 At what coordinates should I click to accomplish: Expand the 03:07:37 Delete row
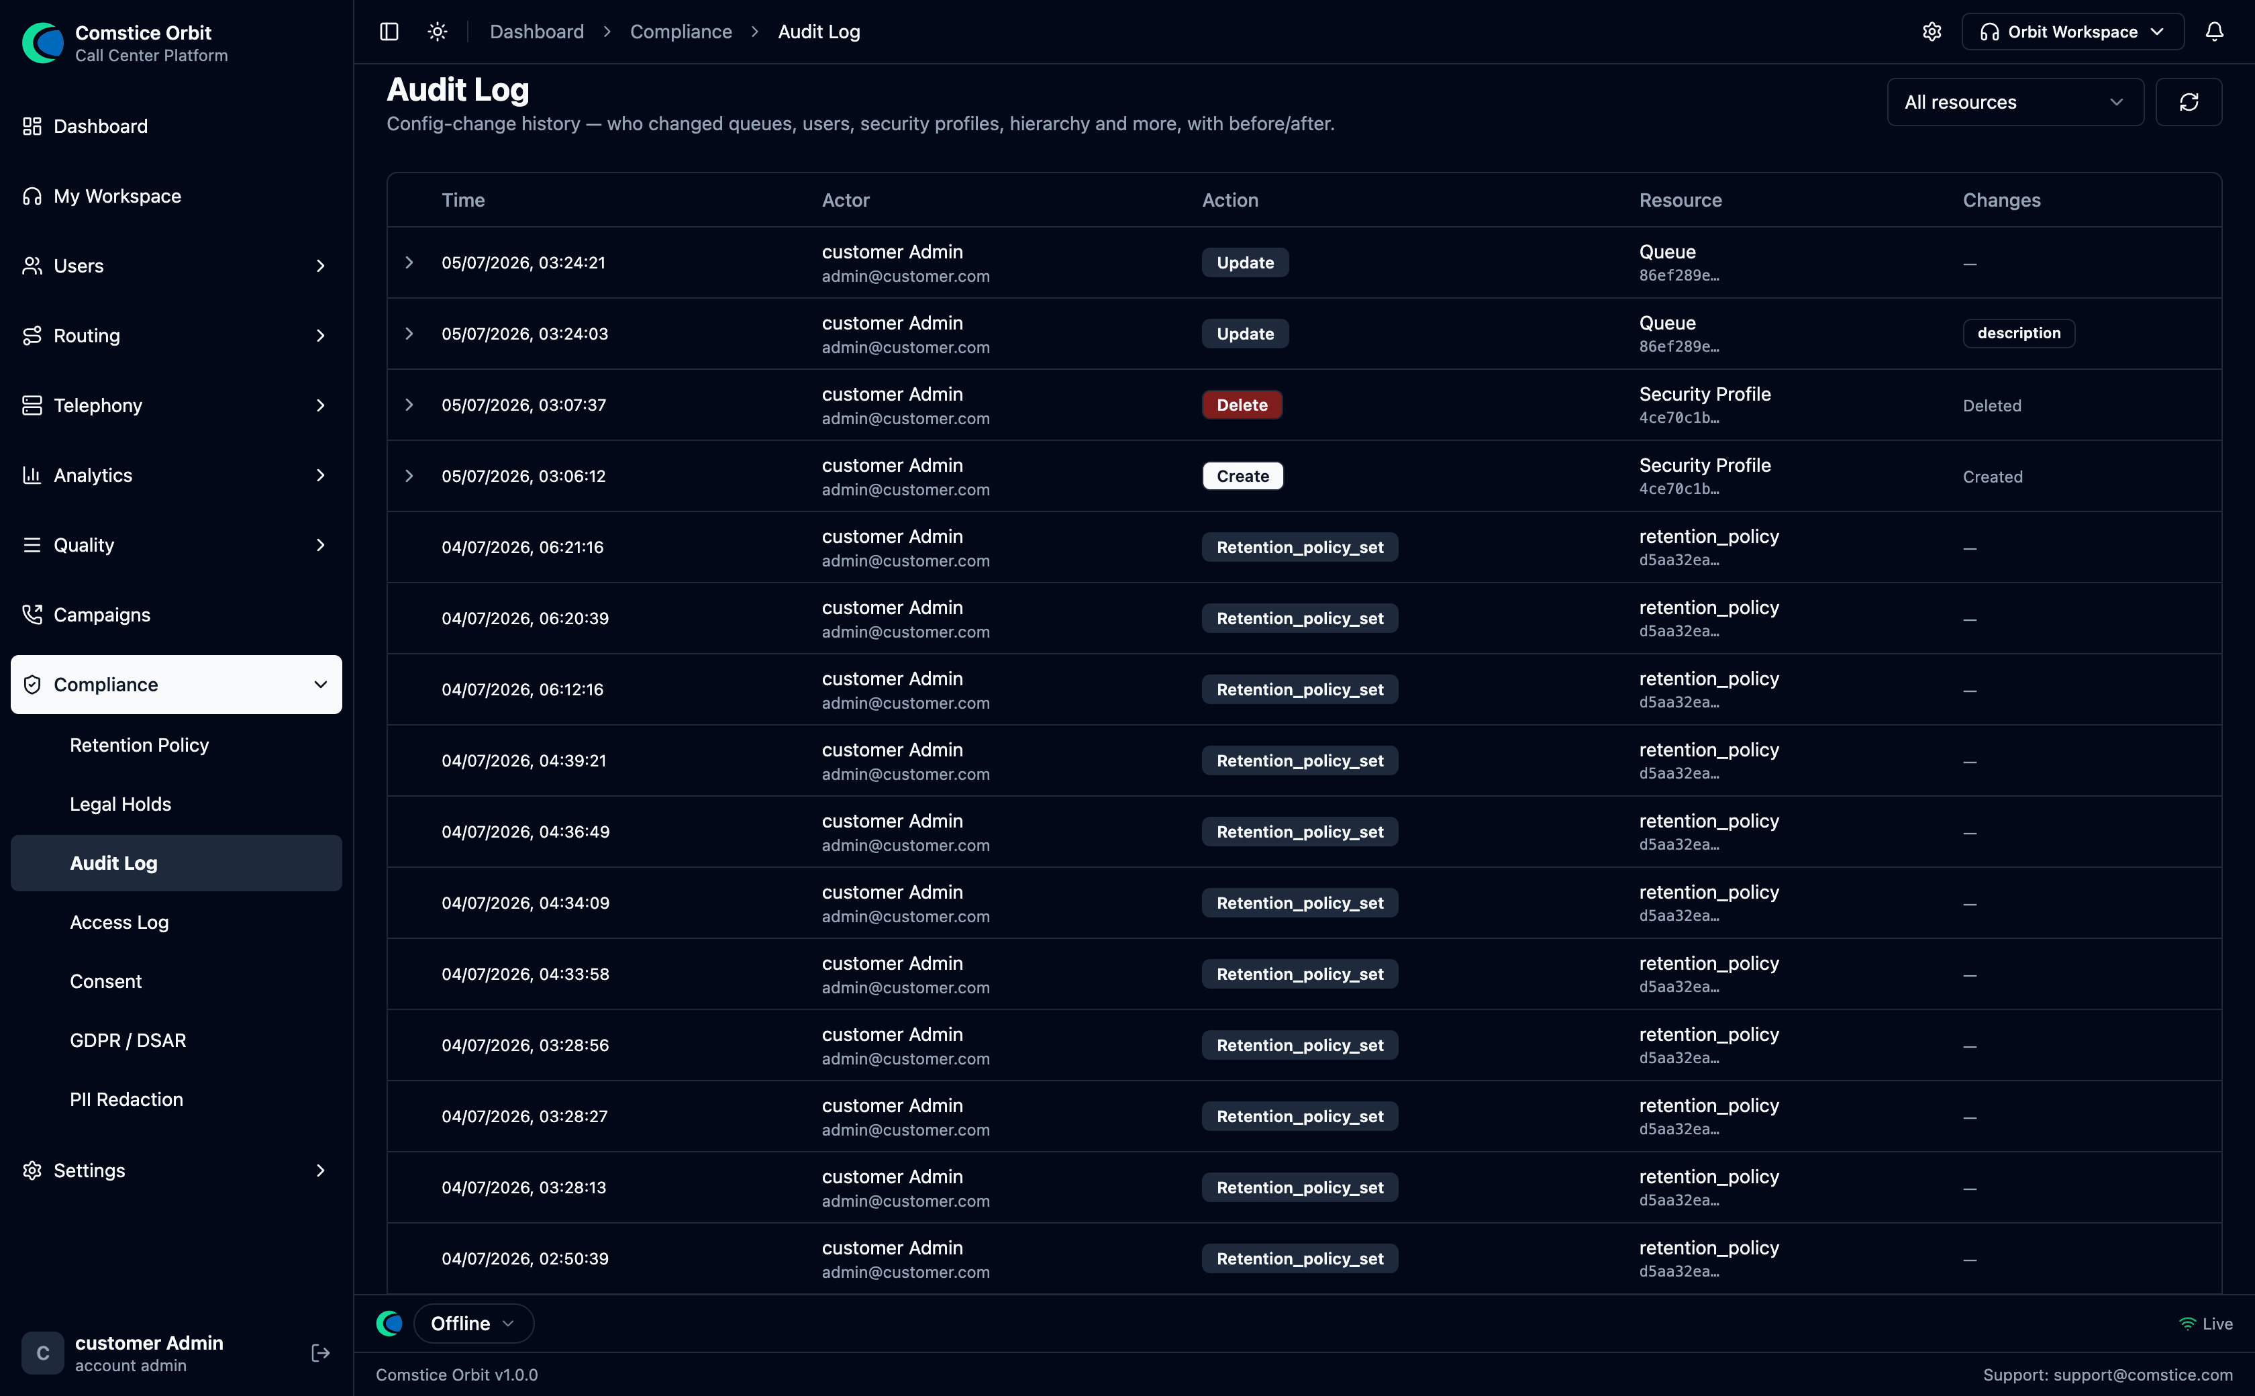click(409, 405)
